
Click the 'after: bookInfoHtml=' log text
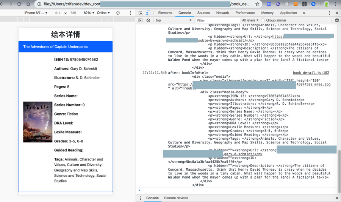click(188, 72)
